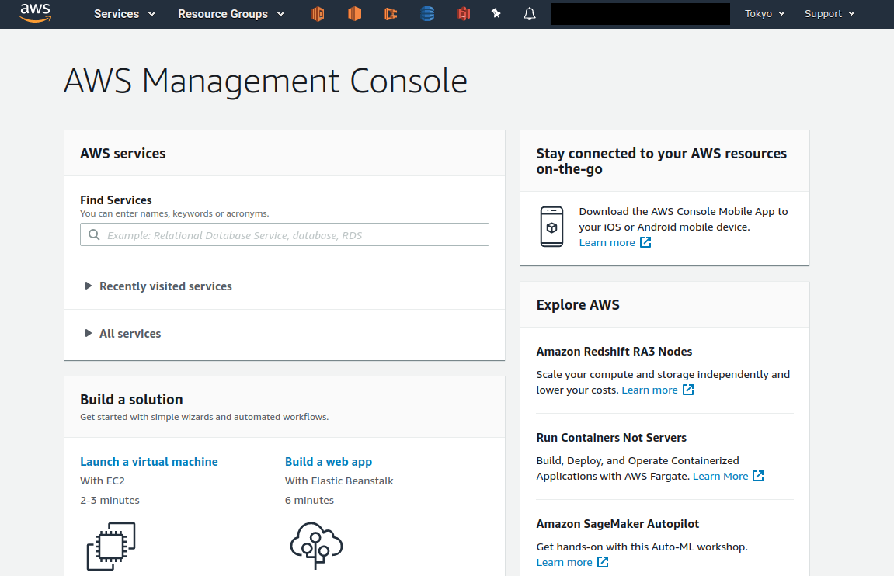The image size is (894, 576).
Task: Open the Support dropdown
Action: pyautogui.click(x=828, y=13)
